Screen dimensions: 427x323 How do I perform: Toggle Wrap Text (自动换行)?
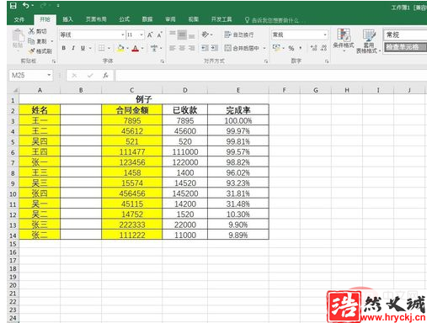tap(239, 34)
